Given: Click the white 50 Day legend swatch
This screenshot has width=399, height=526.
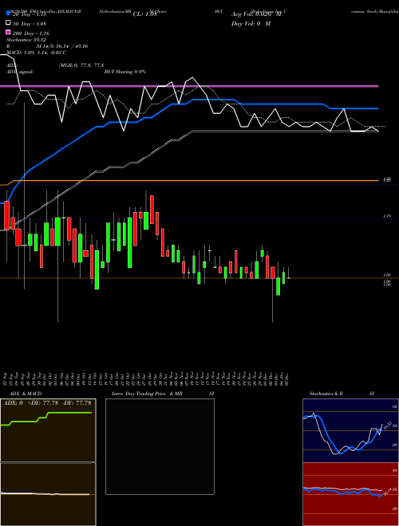Looking at the screenshot, I should coord(8,23).
